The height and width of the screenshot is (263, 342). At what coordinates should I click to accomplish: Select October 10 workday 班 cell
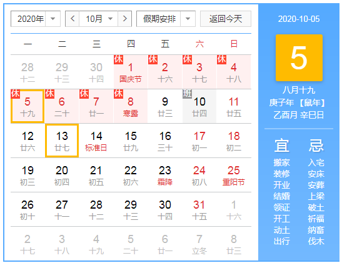click(199, 106)
